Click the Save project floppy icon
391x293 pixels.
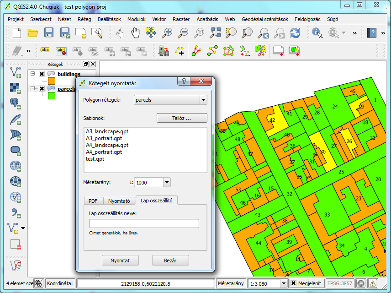click(x=49, y=33)
